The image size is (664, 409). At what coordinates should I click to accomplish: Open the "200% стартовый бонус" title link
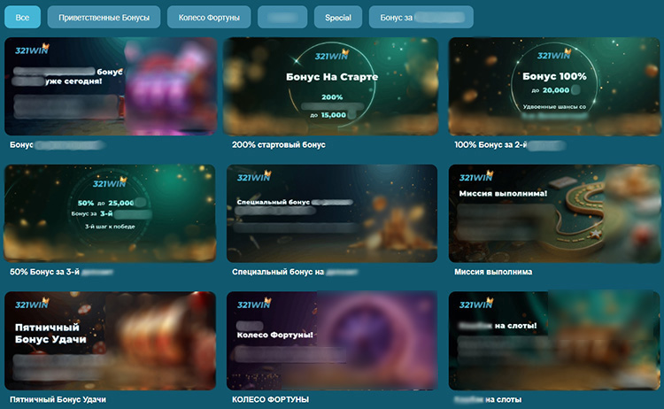279,144
